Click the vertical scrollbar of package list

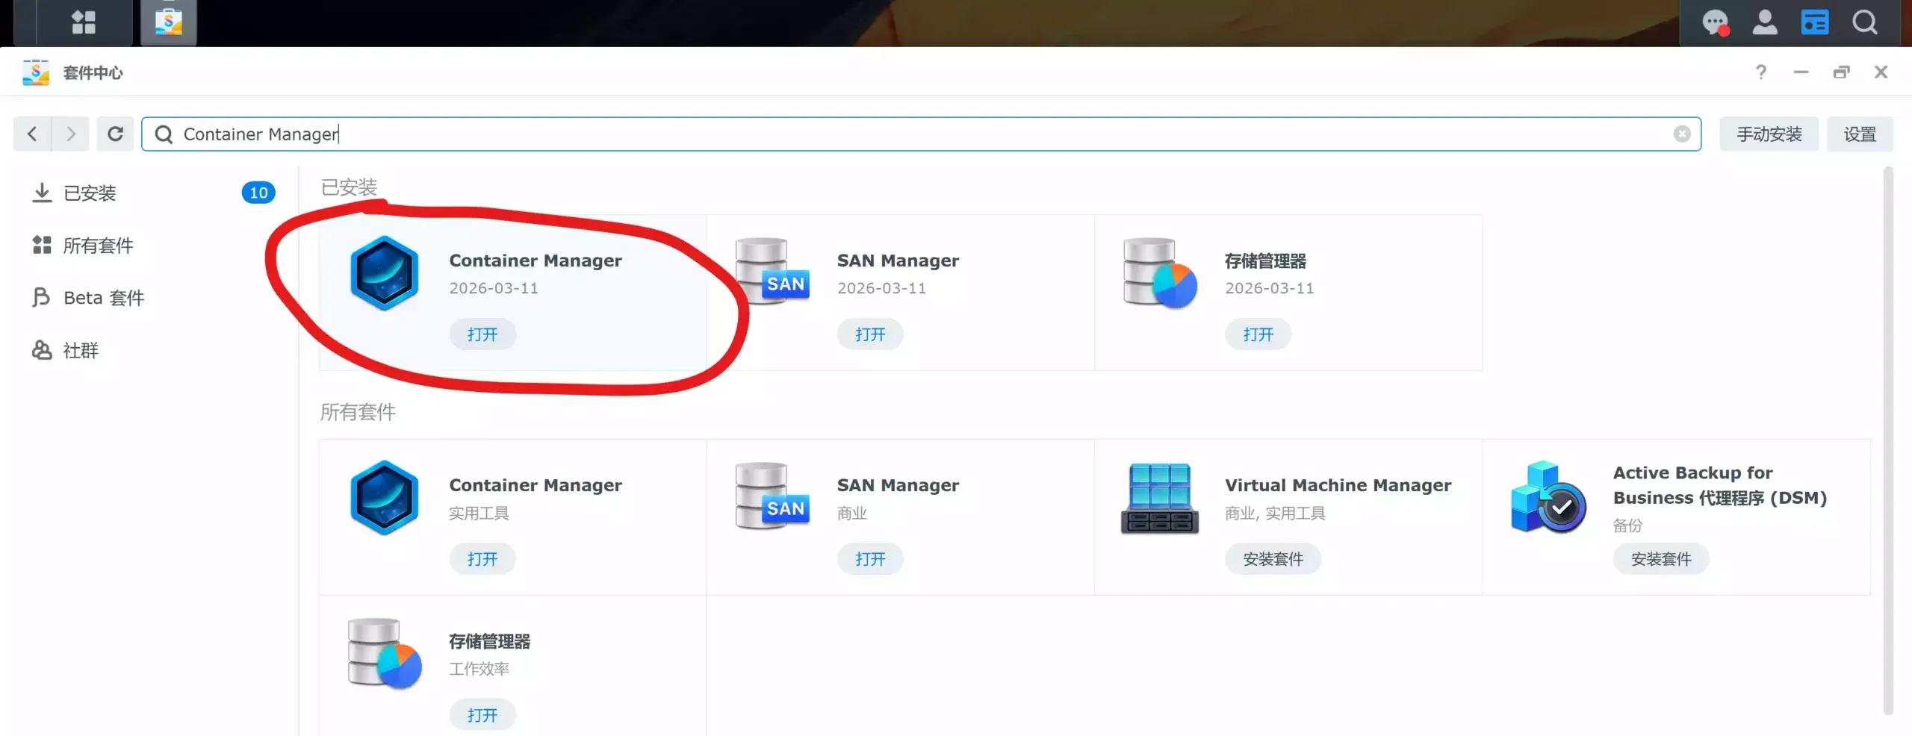[x=1888, y=440]
